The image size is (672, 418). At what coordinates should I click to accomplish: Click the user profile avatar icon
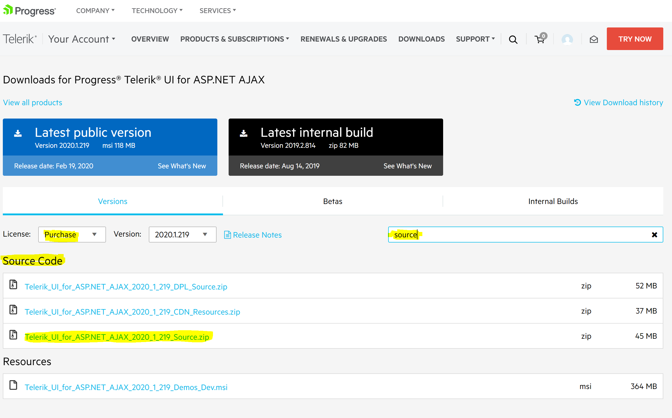pos(567,40)
